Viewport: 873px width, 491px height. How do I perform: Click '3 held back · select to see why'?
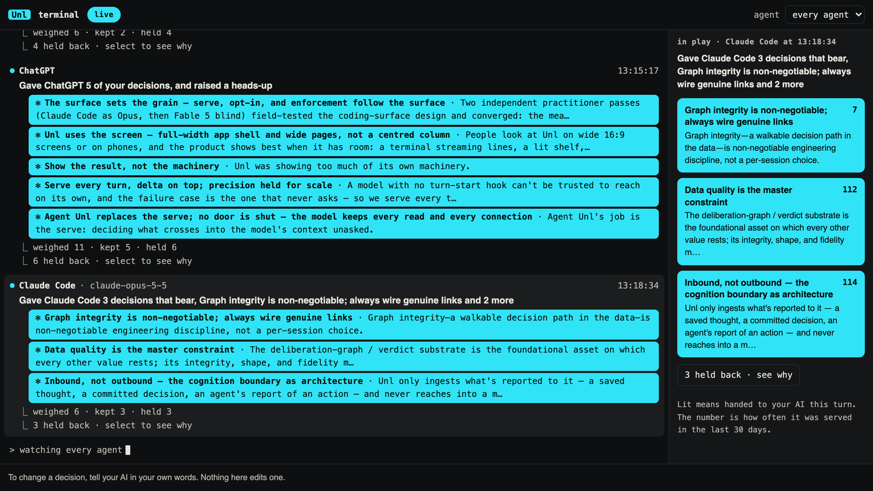[113, 425]
